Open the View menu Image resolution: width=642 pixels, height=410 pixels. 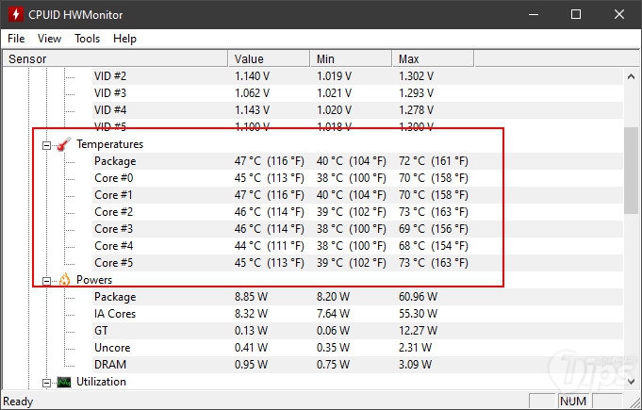pyautogui.click(x=49, y=39)
